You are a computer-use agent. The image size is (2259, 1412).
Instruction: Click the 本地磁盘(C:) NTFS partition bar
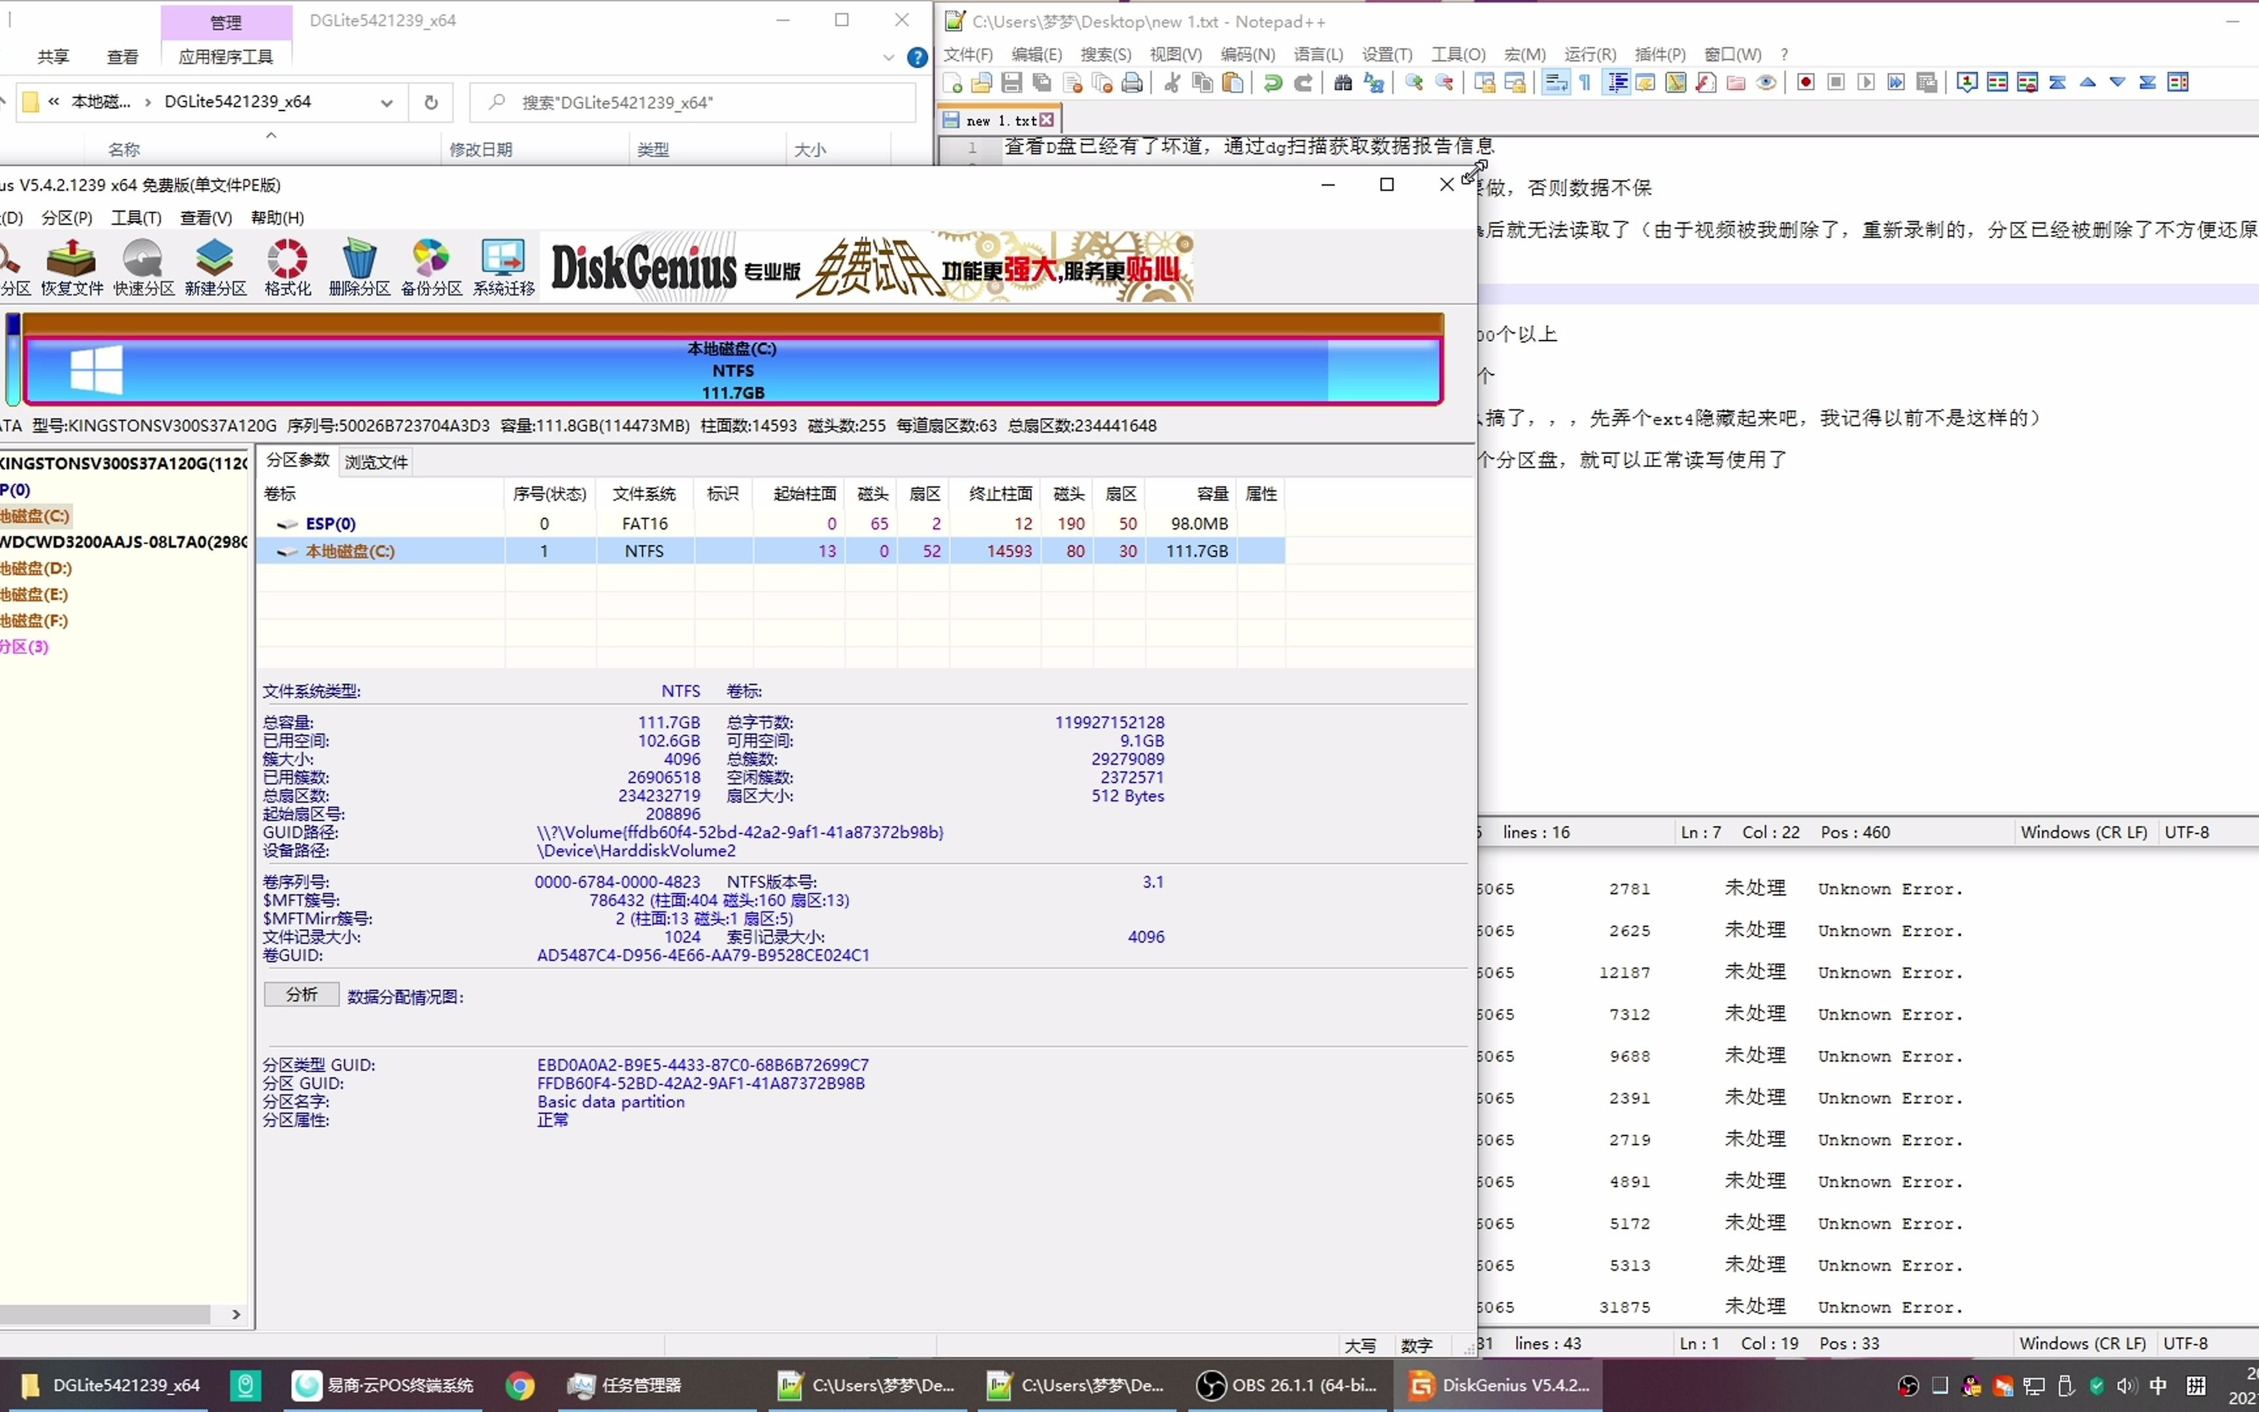tap(733, 370)
